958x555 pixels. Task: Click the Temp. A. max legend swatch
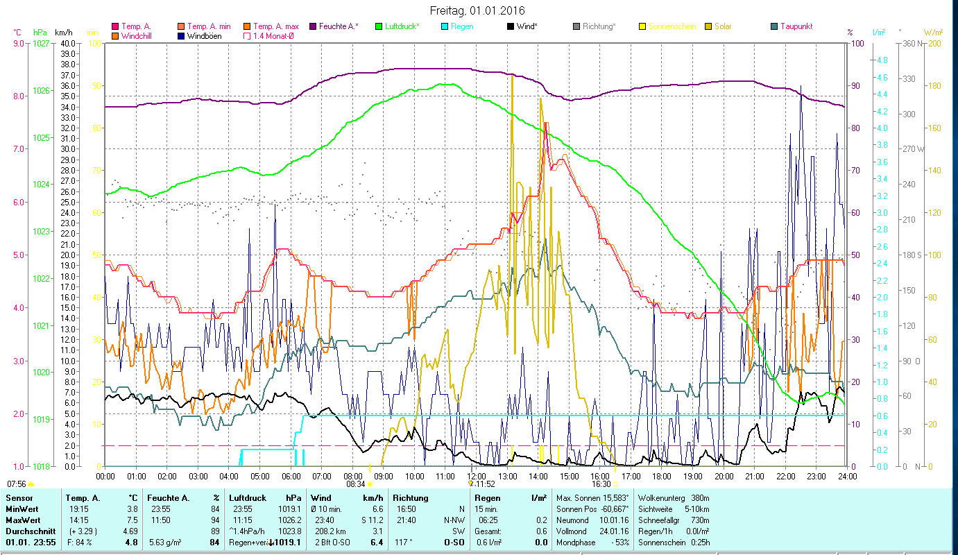tap(246, 26)
